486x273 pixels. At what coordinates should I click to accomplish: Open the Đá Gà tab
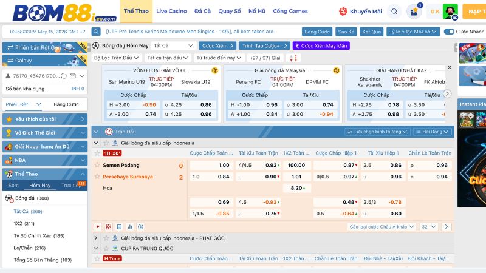[x=202, y=11]
